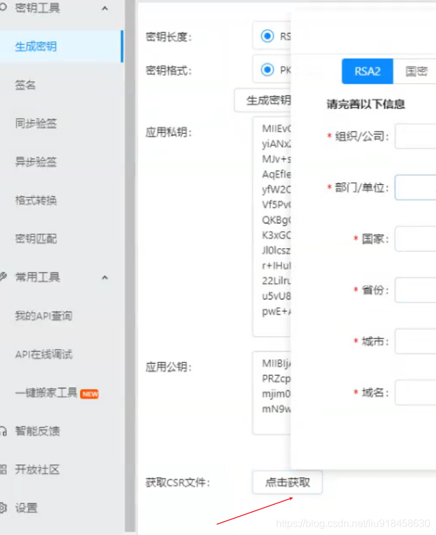Switch to the 国密 tab
The height and width of the screenshot is (535, 436).
tap(414, 71)
